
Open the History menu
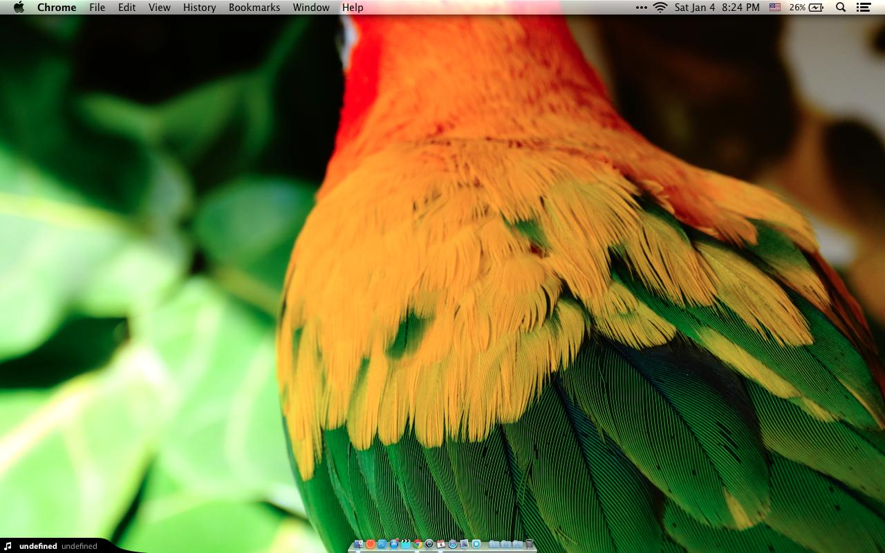tap(200, 7)
